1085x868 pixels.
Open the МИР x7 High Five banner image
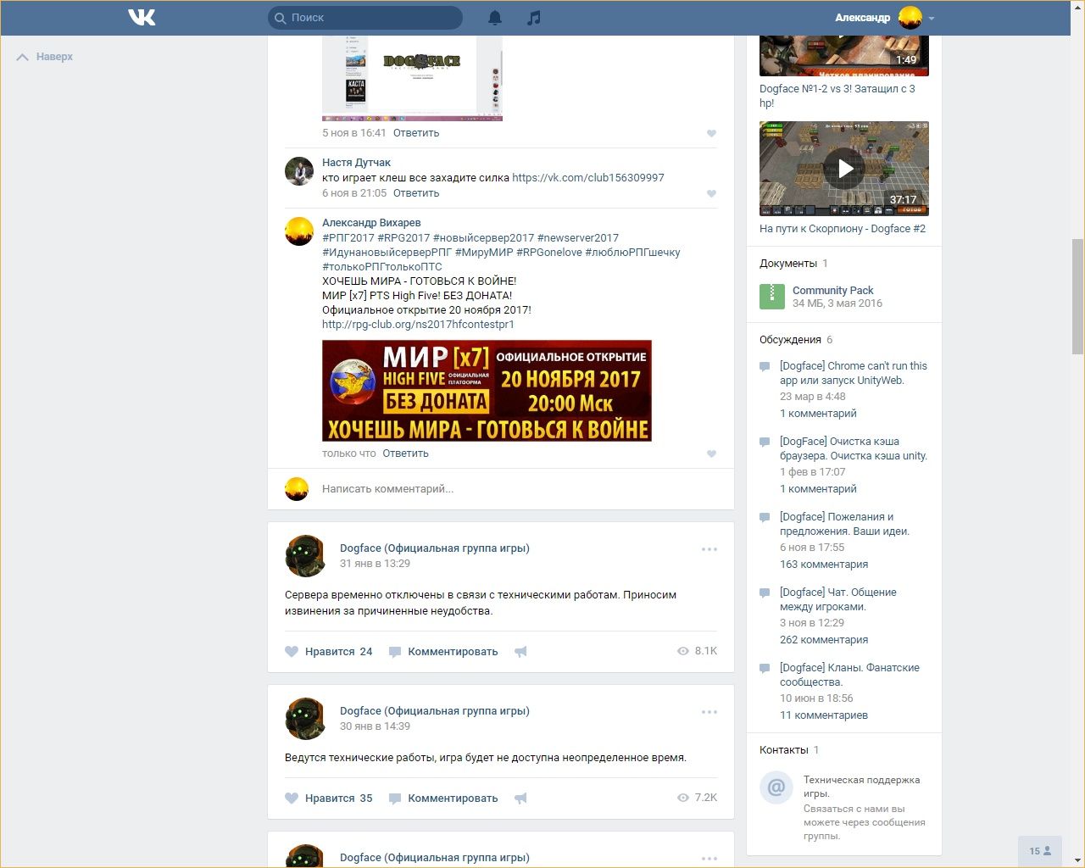click(487, 391)
